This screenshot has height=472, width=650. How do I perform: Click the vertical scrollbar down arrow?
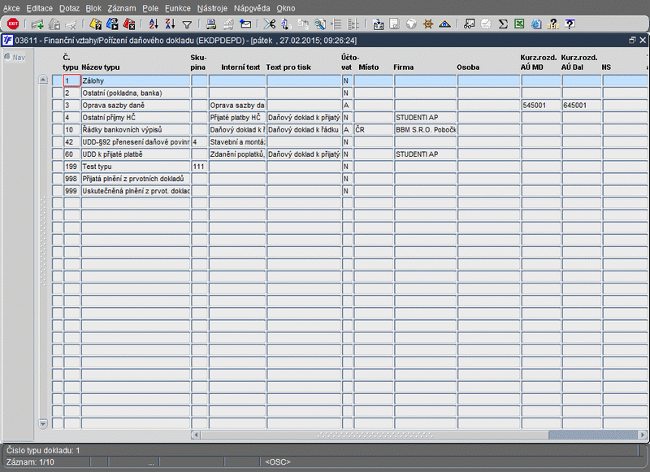tap(43, 423)
